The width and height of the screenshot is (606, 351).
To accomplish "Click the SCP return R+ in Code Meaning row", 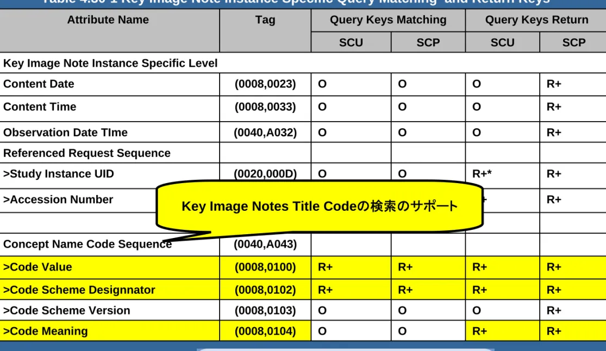I will 554,331.
